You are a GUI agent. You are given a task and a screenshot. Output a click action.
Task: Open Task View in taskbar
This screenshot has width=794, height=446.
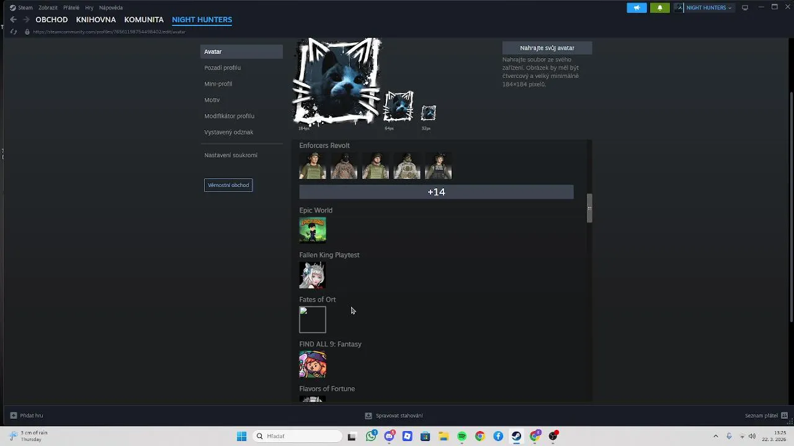pyautogui.click(x=352, y=436)
